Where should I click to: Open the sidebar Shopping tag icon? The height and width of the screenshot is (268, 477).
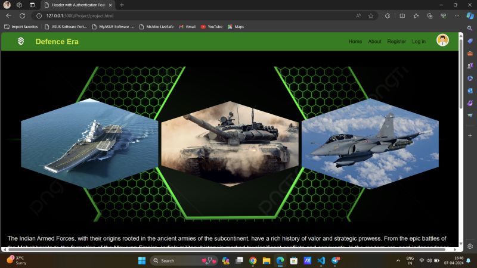[x=470, y=40]
